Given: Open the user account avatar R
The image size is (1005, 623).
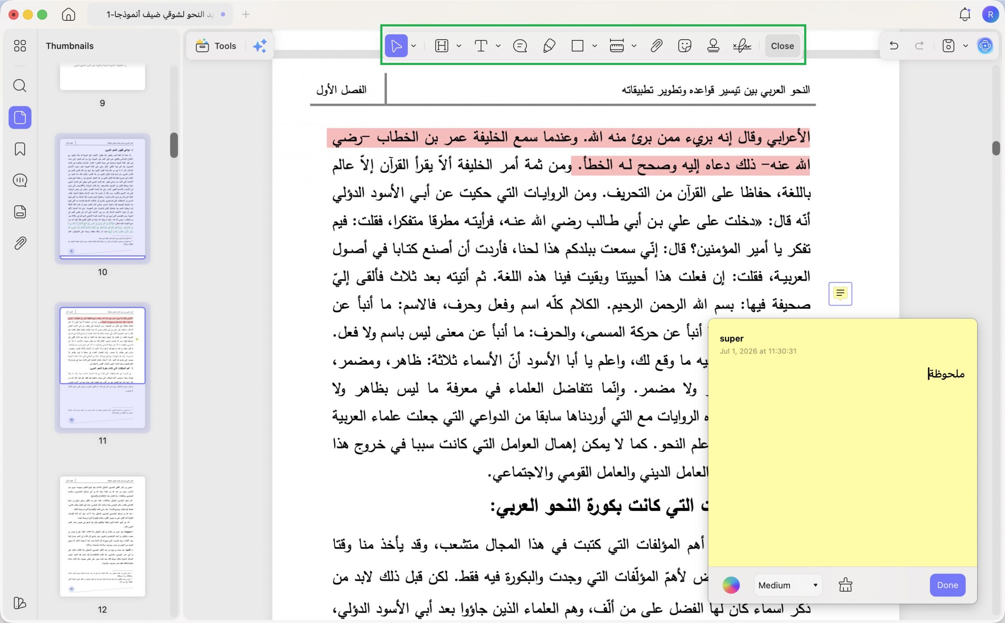Looking at the screenshot, I should pos(990,15).
